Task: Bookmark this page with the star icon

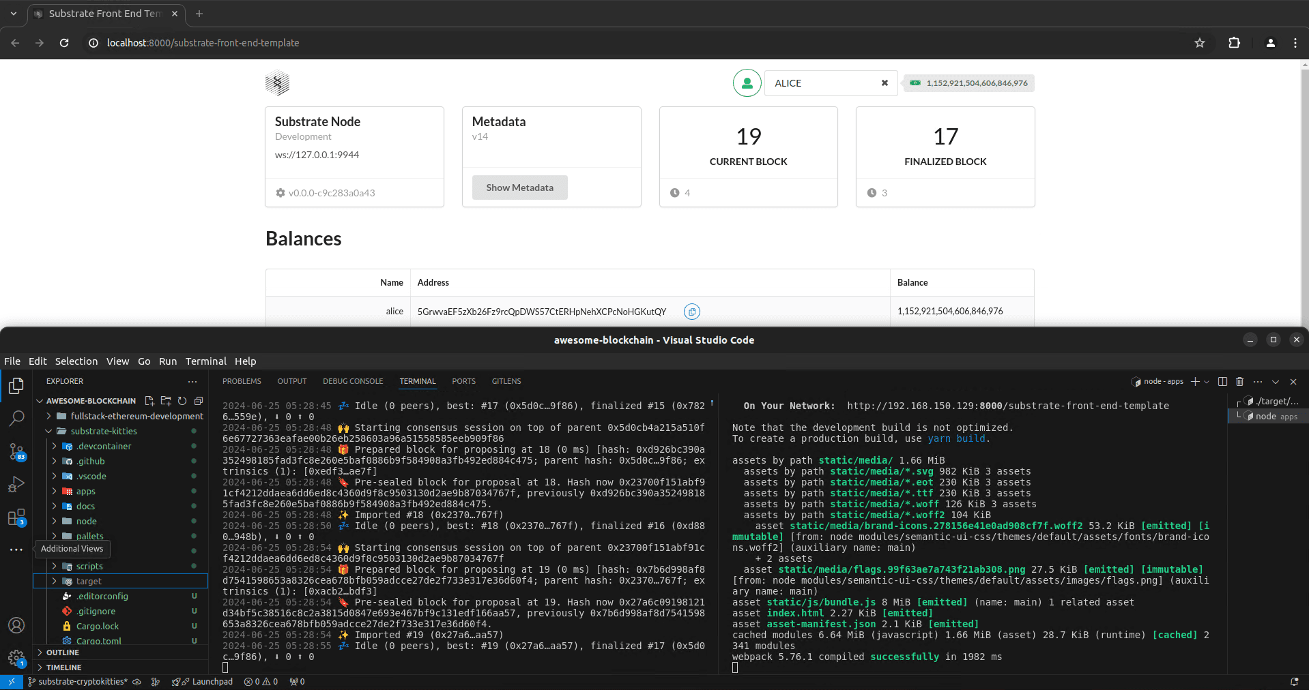Action: tap(1200, 43)
